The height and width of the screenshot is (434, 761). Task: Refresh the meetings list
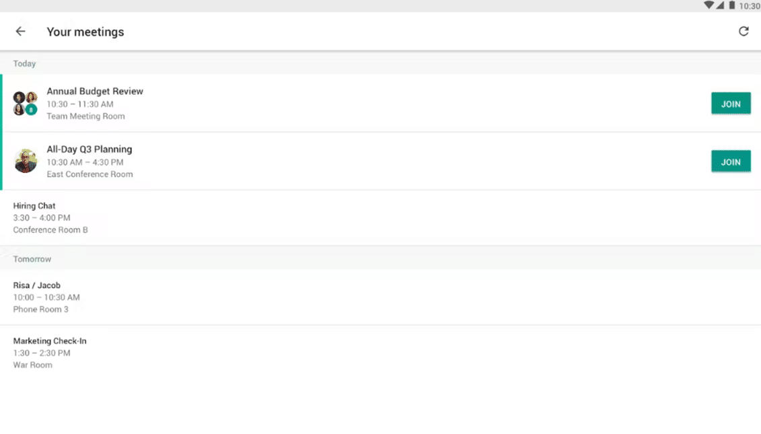point(743,32)
